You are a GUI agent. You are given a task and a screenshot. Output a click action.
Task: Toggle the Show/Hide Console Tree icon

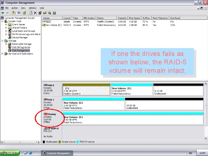click(x=19, y=13)
